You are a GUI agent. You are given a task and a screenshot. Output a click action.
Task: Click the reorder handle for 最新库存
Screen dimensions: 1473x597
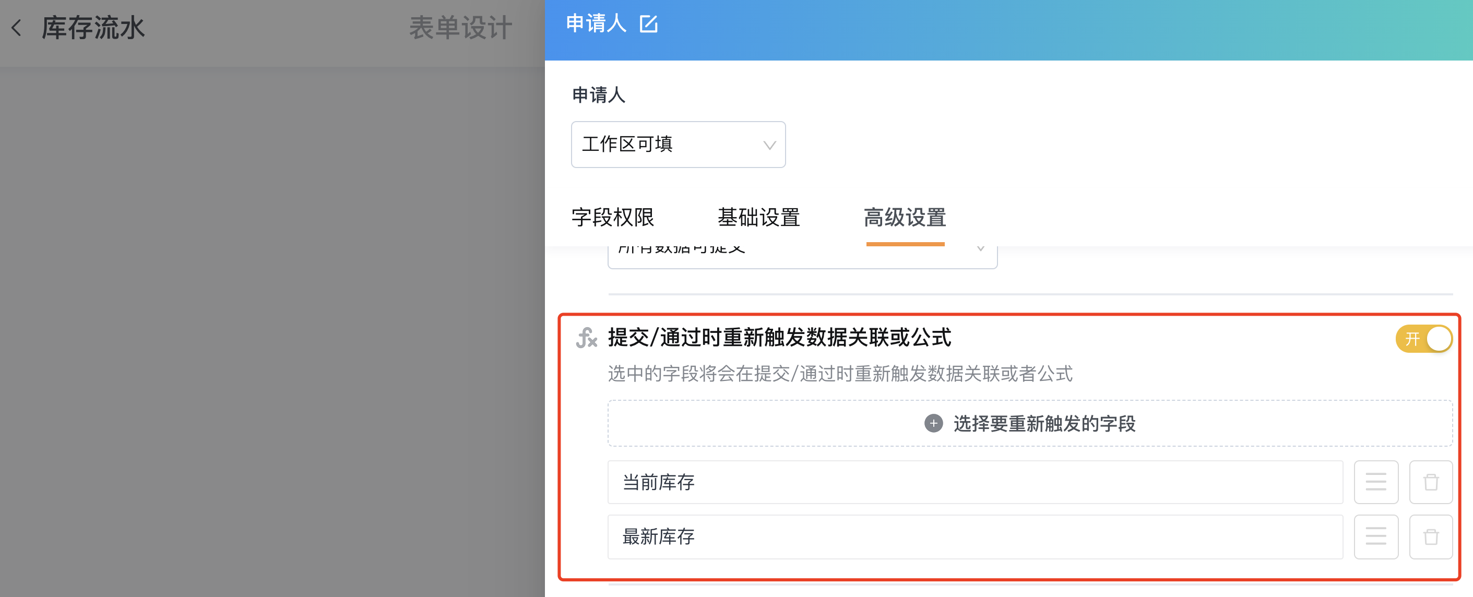click(x=1376, y=536)
